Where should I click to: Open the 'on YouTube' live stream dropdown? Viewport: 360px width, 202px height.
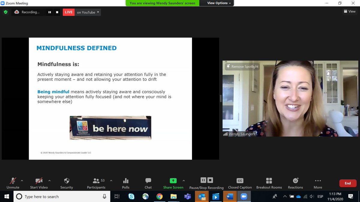click(88, 12)
